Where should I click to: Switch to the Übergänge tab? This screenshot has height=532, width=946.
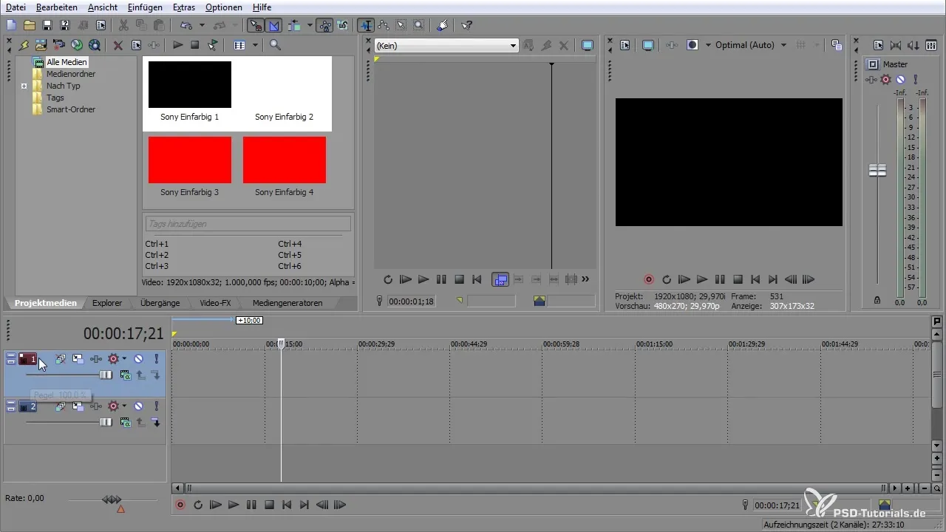(x=160, y=303)
